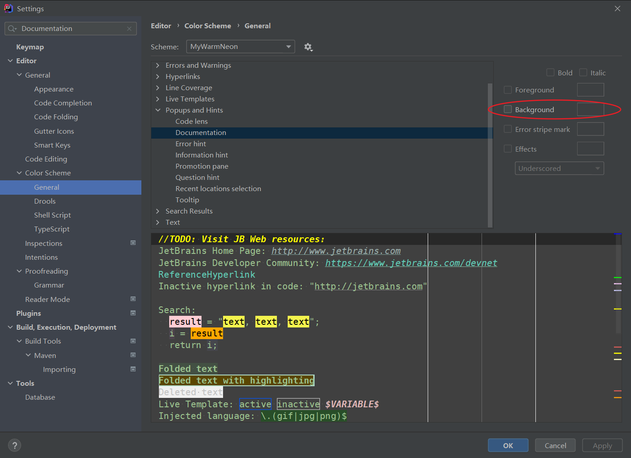Screen dimensions: 631x458
Task: Tick the Effects checkbox
Action: [508, 149]
